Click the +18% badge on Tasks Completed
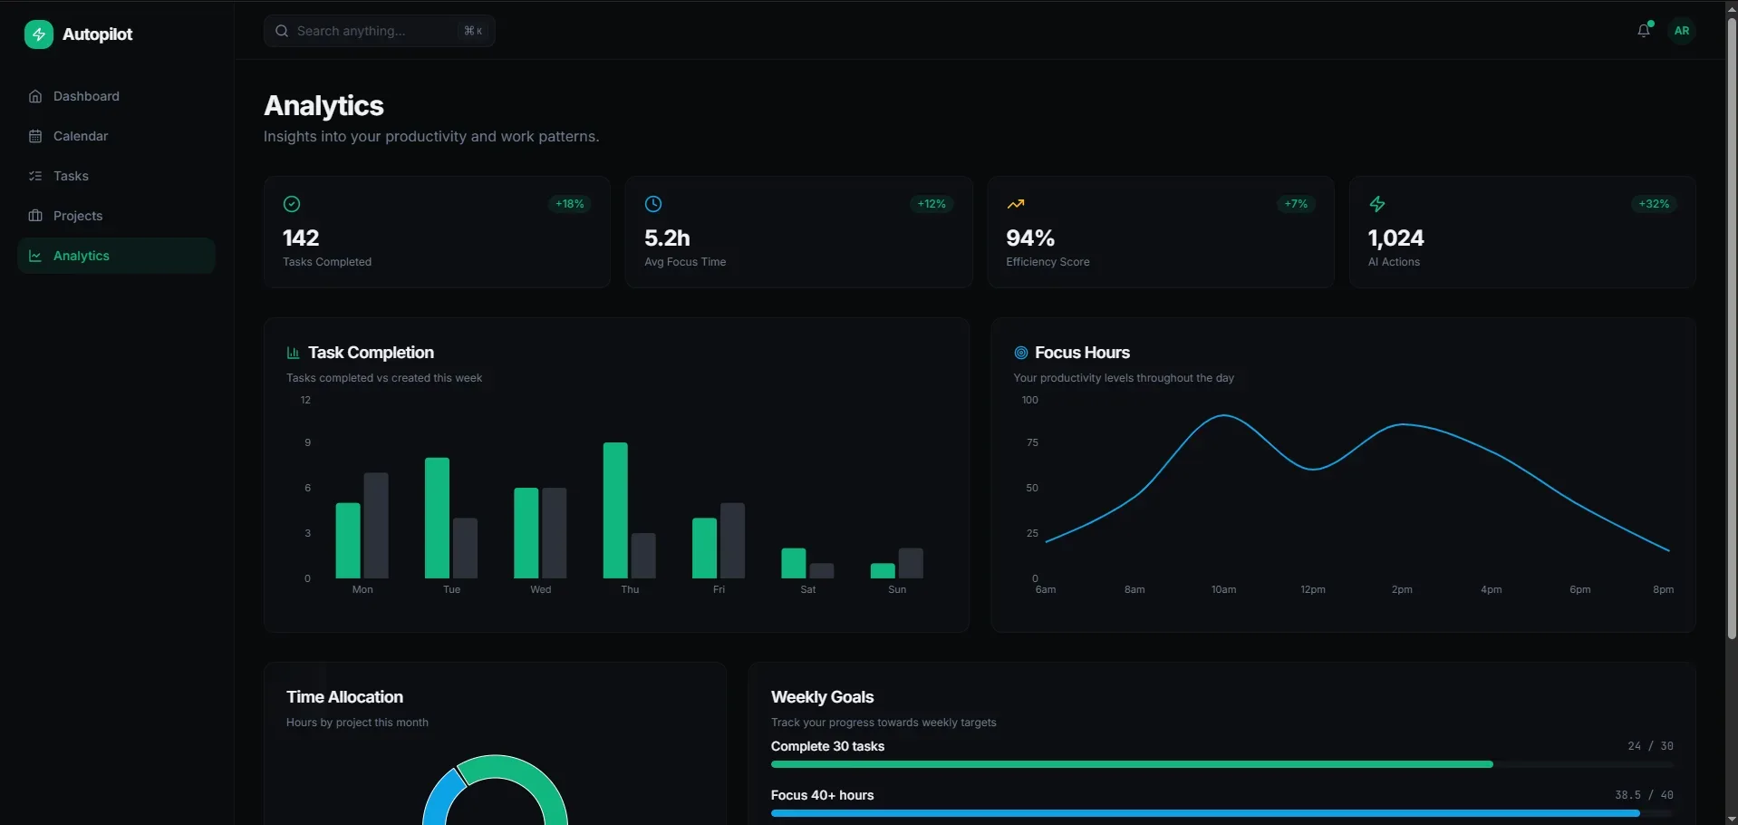This screenshot has width=1738, height=825. [567, 204]
